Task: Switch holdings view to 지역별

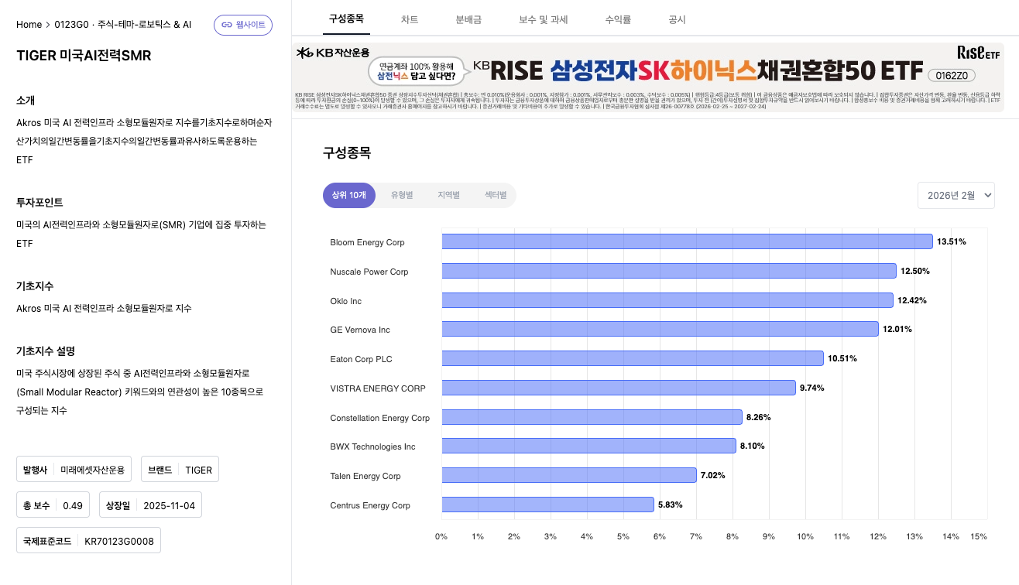Action: (x=448, y=195)
